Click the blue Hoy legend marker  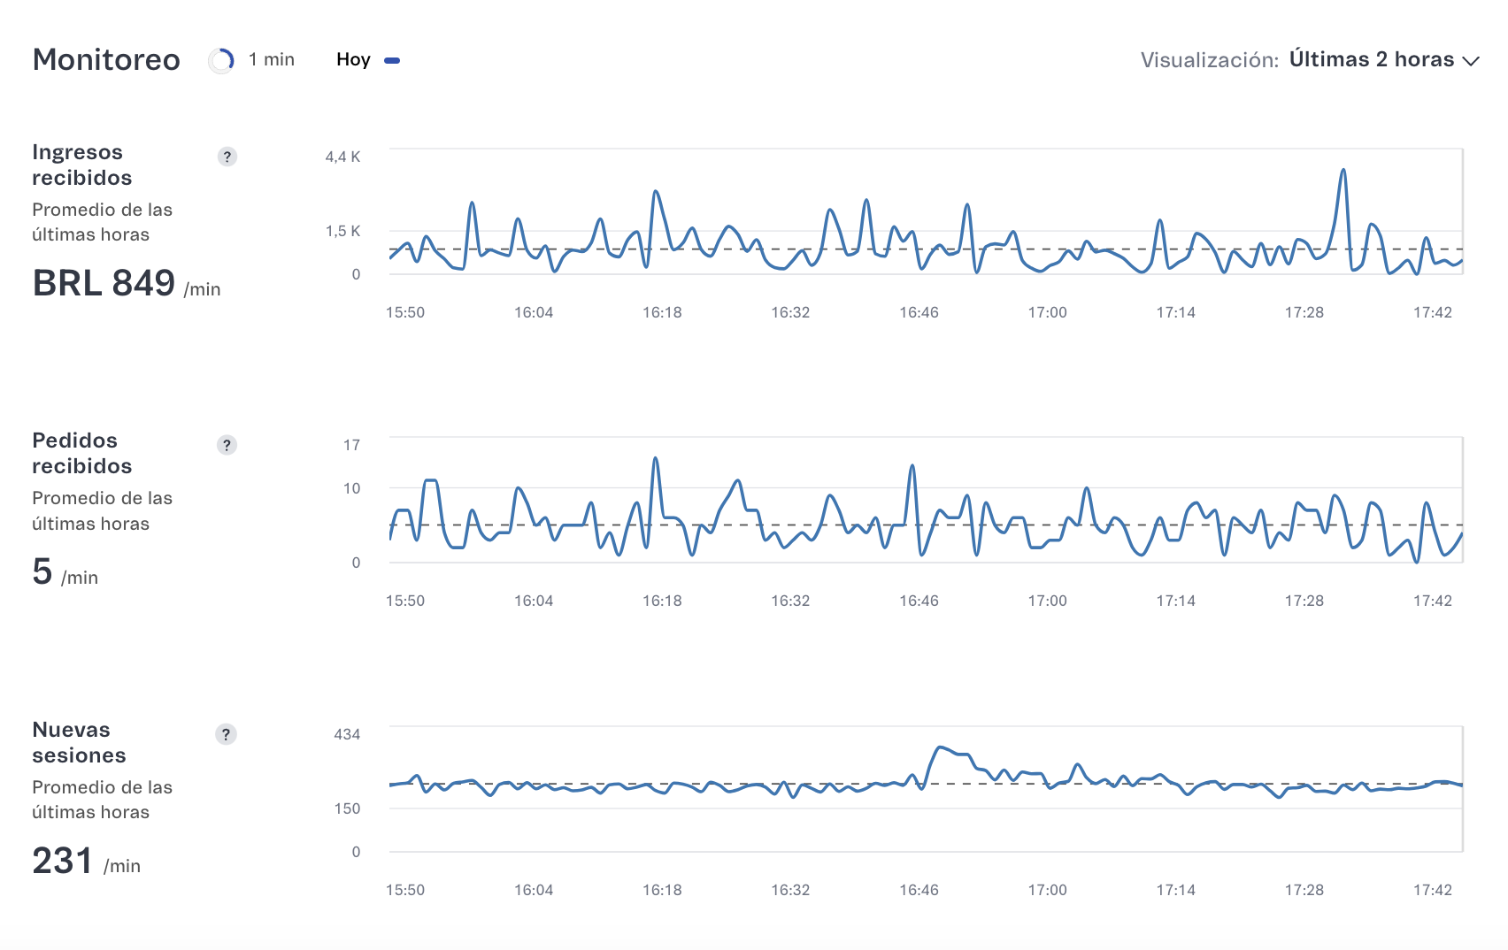click(x=392, y=60)
